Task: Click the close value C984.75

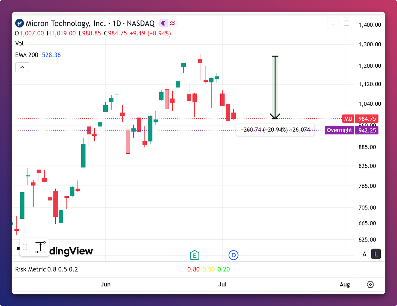Action: 115,33
